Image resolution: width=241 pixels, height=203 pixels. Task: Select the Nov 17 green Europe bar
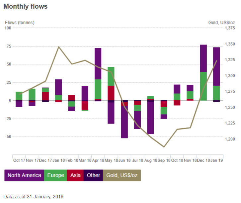click(x=32, y=94)
